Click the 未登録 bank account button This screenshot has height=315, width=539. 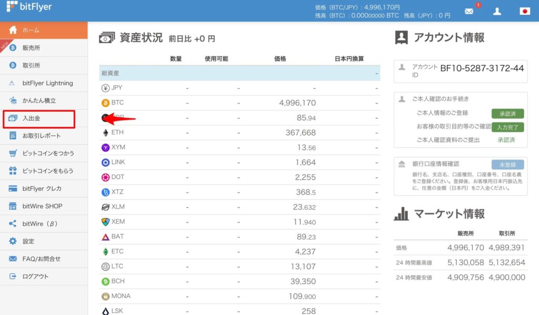click(507, 165)
